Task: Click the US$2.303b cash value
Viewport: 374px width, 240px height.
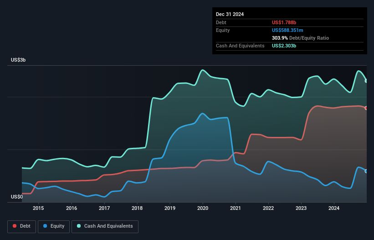Action: tap(284, 46)
